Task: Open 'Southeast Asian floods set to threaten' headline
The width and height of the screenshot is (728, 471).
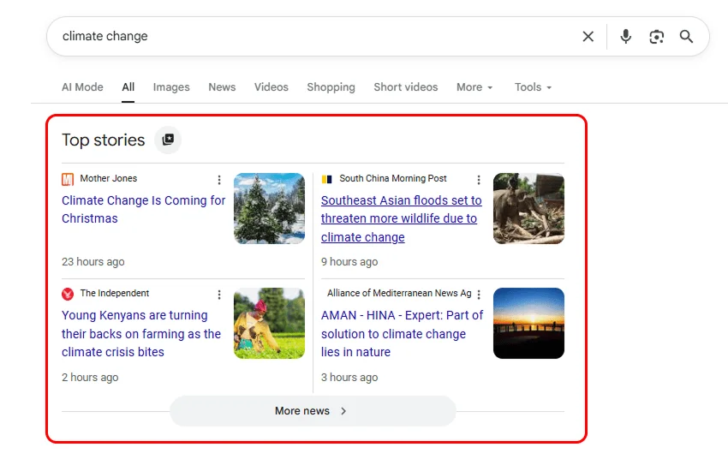Action: coord(402,218)
